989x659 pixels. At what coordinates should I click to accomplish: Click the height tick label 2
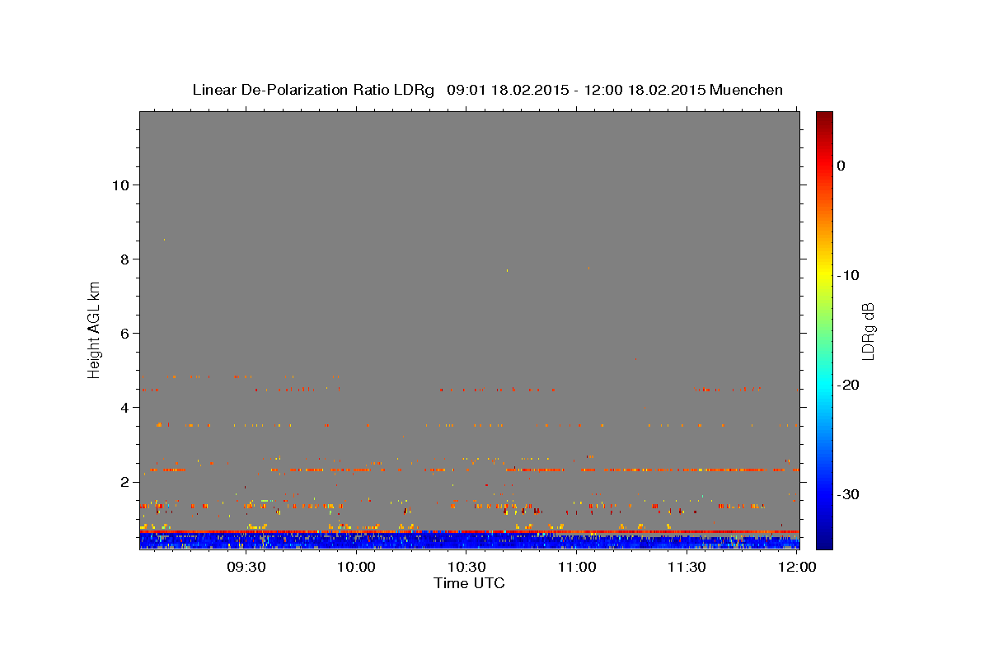124,481
